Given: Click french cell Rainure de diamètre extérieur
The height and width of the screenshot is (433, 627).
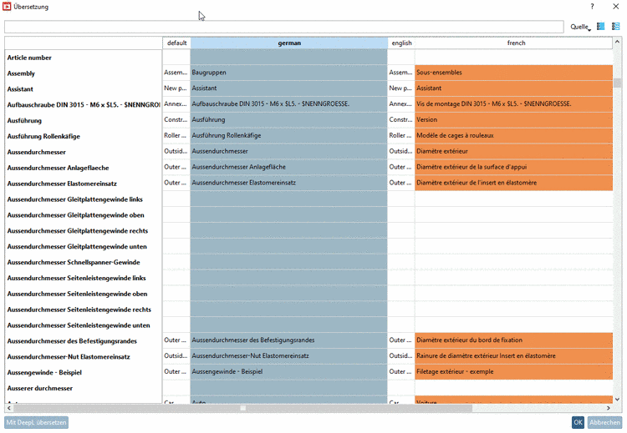Looking at the screenshot, I should point(514,356).
